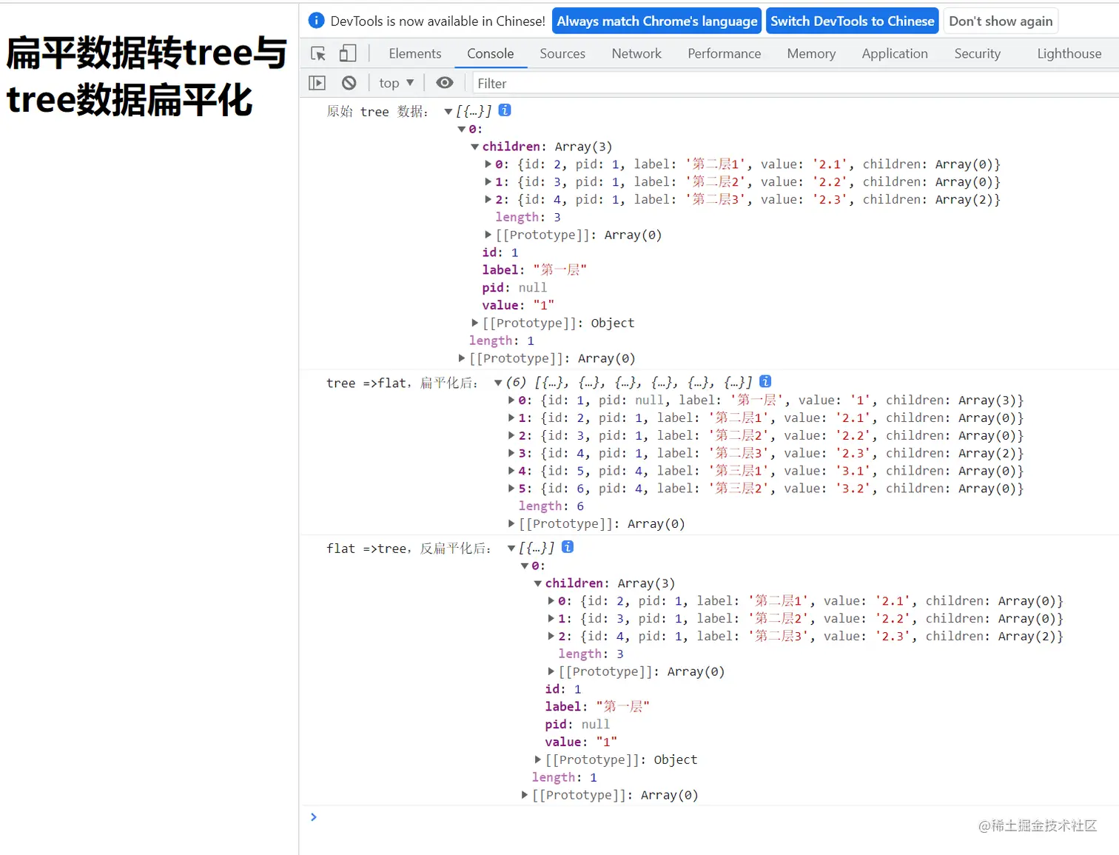Image resolution: width=1119 pixels, height=855 pixels.
Task: Expand 第二层1 item in 反扁平化后 children
Action: tap(551, 600)
